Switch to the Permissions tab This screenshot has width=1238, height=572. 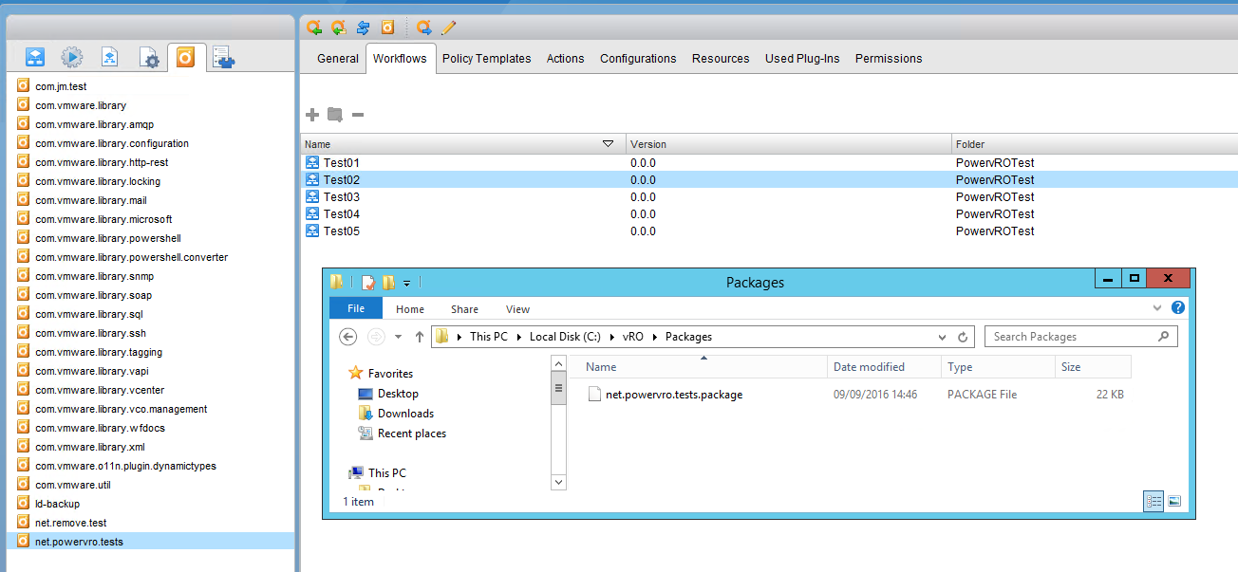(x=889, y=59)
